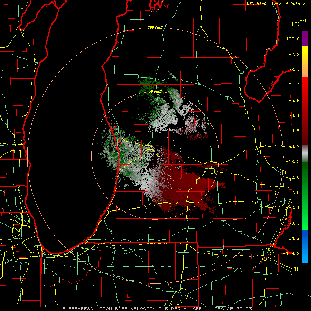Click the -16.5 velocity scale value
Image resolution: width=311 pixels, height=311 pixels.
293,162
